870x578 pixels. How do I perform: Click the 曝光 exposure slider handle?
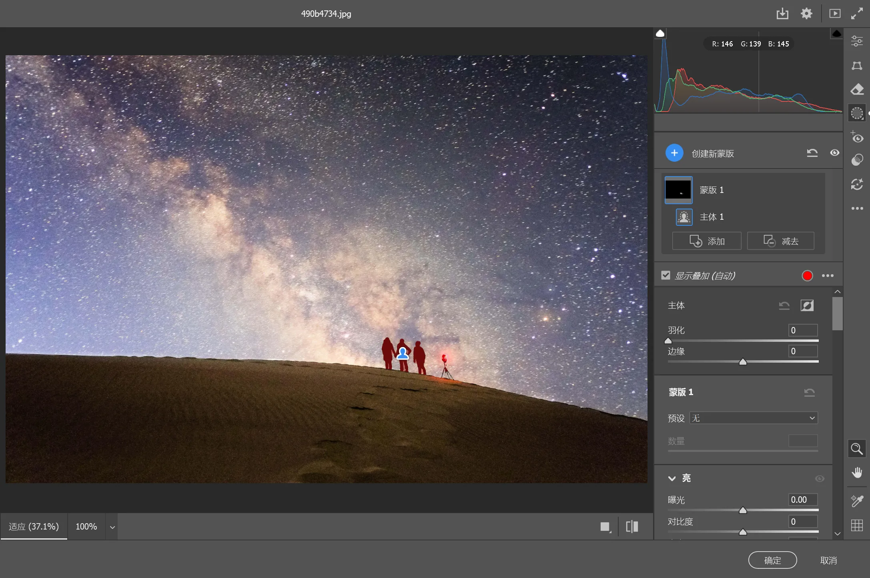coord(743,510)
